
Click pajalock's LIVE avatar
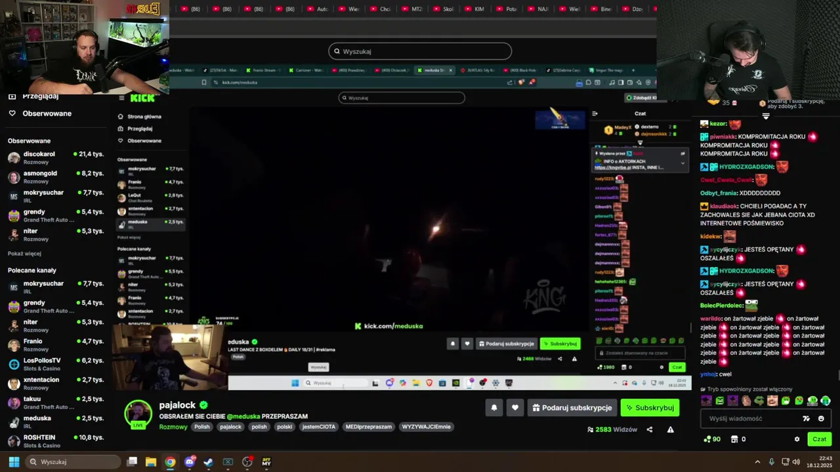[x=138, y=414]
